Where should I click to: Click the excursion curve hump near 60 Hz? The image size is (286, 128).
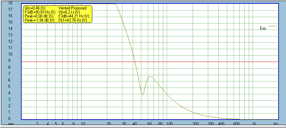pyautogui.click(x=150, y=77)
